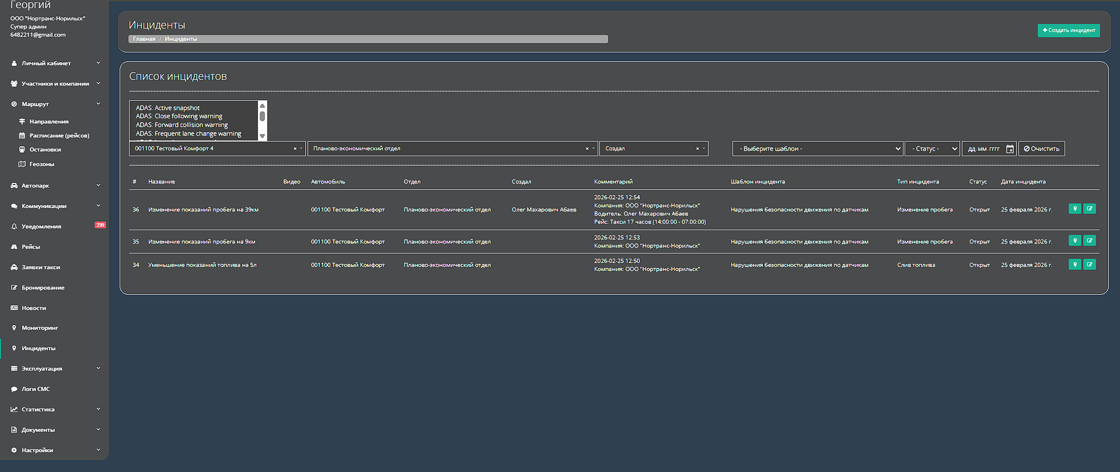Click the Очистить filters button

[1041, 149]
